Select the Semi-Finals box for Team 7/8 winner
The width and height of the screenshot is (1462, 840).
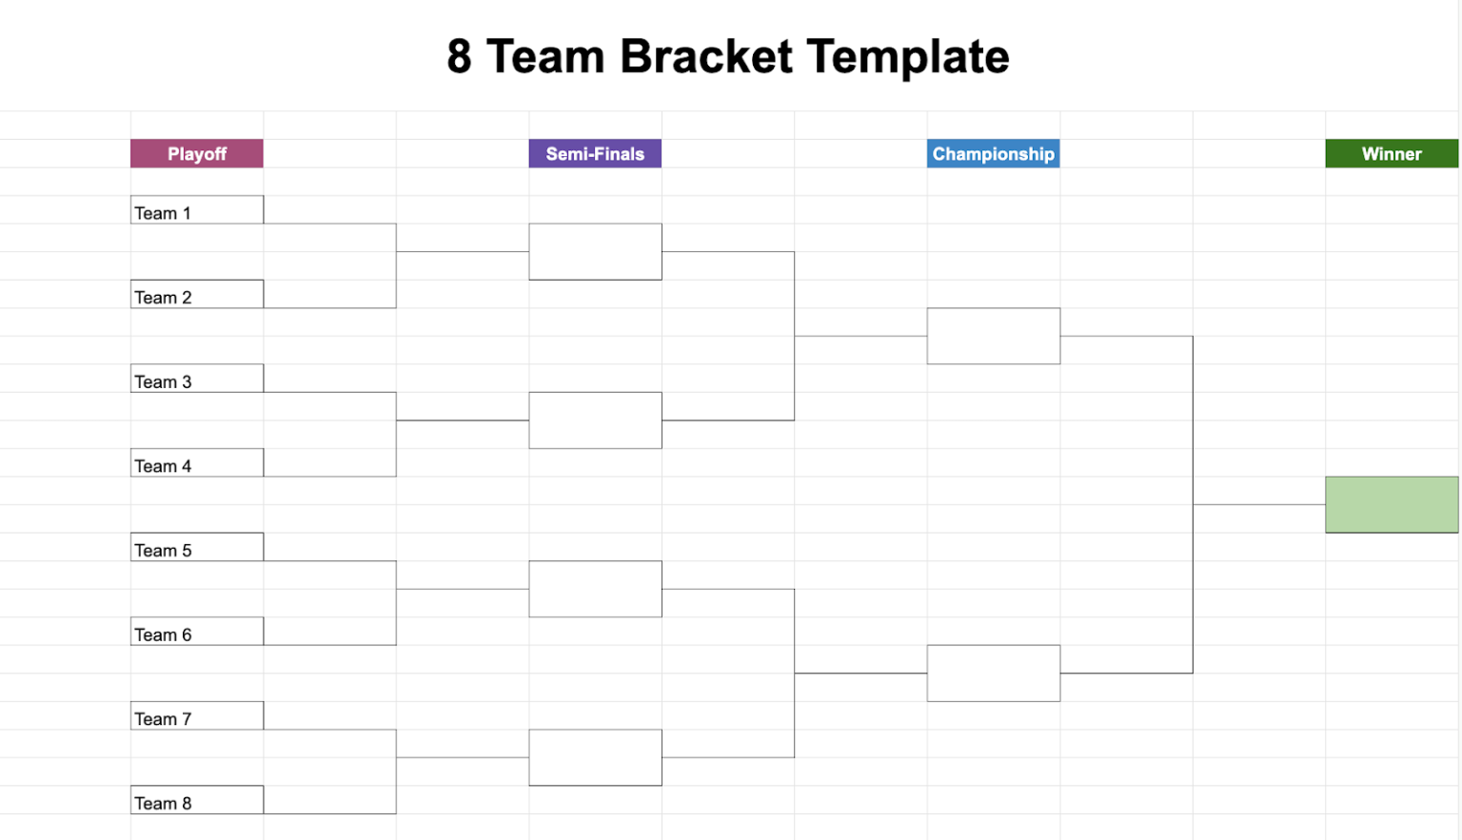click(x=595, y=757)
